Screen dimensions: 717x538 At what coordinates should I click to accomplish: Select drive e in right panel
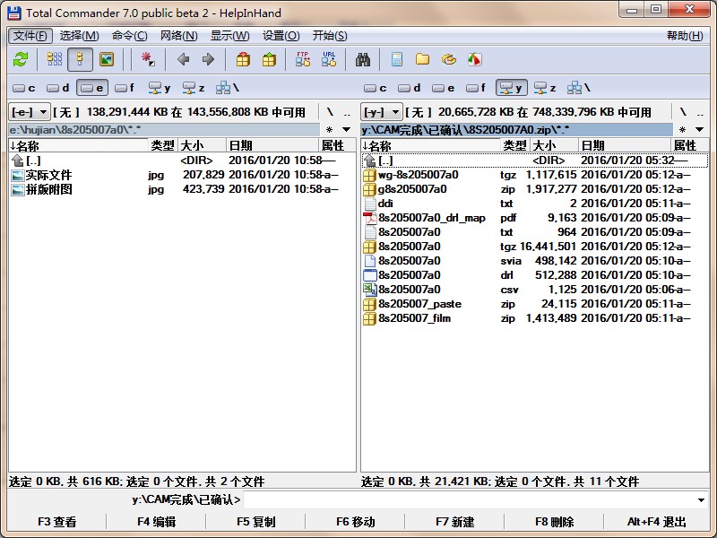coord(443,88)
